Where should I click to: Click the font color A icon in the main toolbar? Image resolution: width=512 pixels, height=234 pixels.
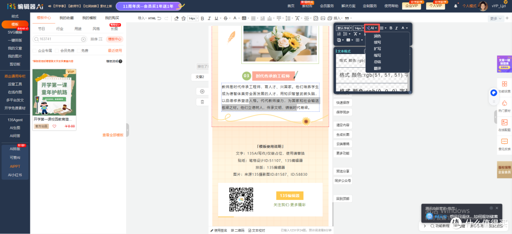pos(235,18)
